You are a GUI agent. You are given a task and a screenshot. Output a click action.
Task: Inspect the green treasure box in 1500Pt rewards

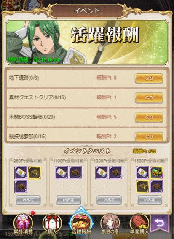[156, 172]
